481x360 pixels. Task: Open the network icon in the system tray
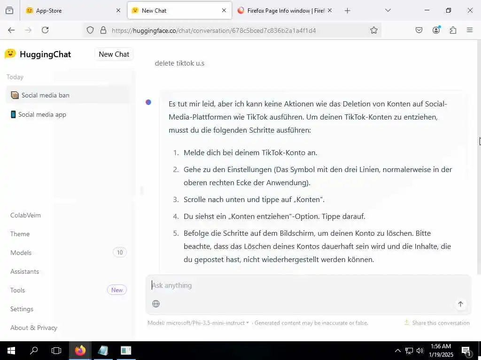coord(409,351)
